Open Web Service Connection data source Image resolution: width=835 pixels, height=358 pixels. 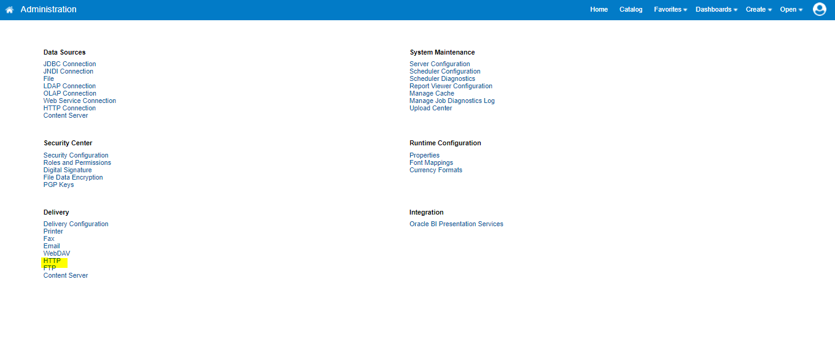79,101
